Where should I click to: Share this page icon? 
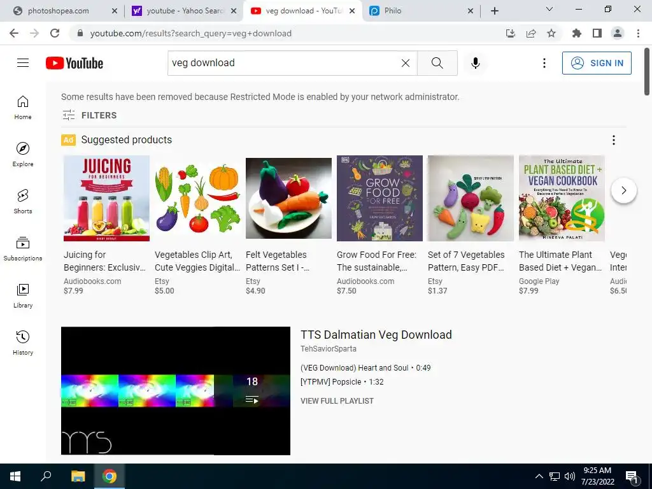[531, 33]
